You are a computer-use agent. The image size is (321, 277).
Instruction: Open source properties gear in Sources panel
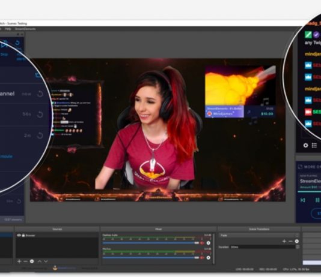[32, 261]
